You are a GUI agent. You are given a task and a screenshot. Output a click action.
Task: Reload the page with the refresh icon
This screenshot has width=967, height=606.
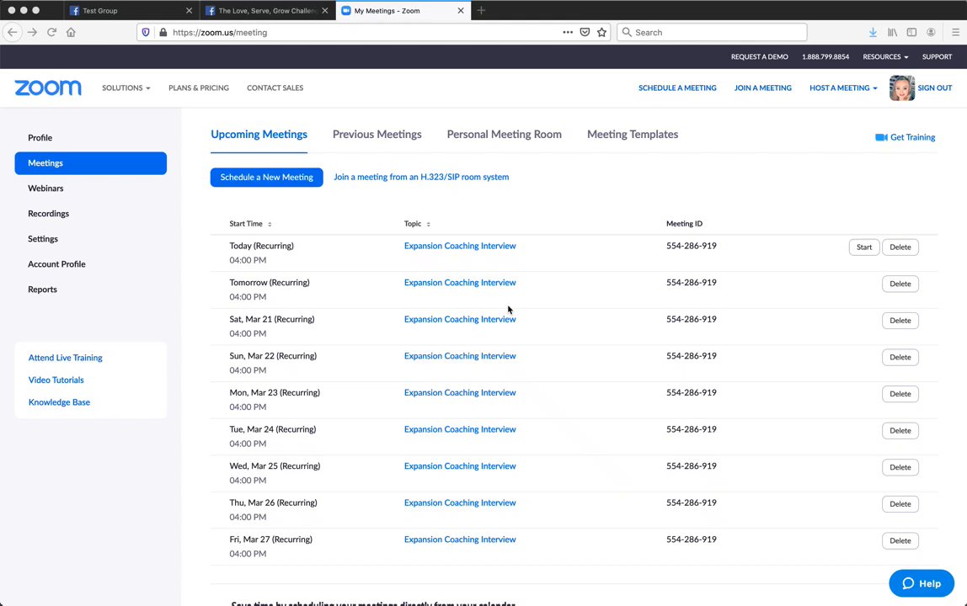[52, 32]
